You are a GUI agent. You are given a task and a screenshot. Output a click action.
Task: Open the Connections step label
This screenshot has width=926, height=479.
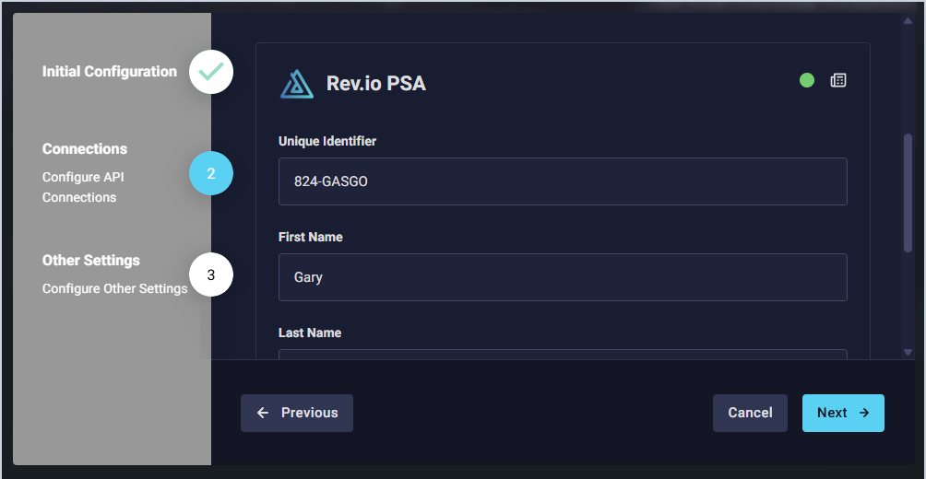pos(85,148)
